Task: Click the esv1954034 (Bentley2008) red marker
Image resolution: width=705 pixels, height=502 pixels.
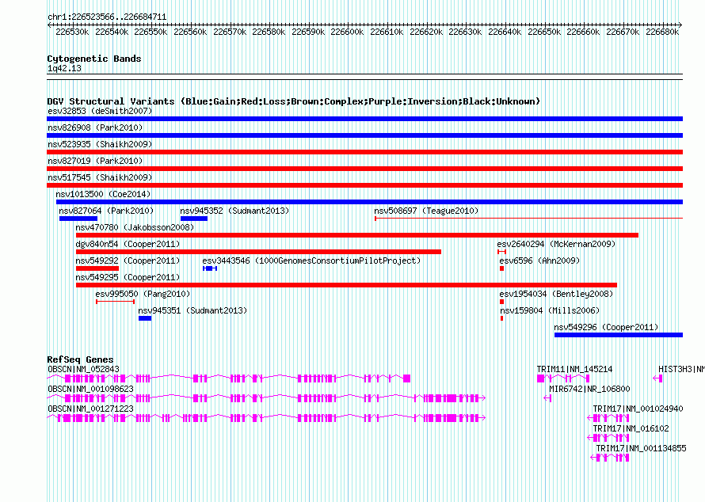Action: click(x=501, y=302)
